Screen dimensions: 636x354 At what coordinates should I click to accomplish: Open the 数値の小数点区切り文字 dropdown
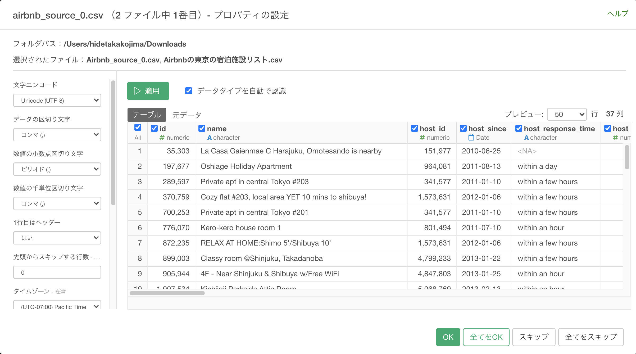[x=57, y=169]
